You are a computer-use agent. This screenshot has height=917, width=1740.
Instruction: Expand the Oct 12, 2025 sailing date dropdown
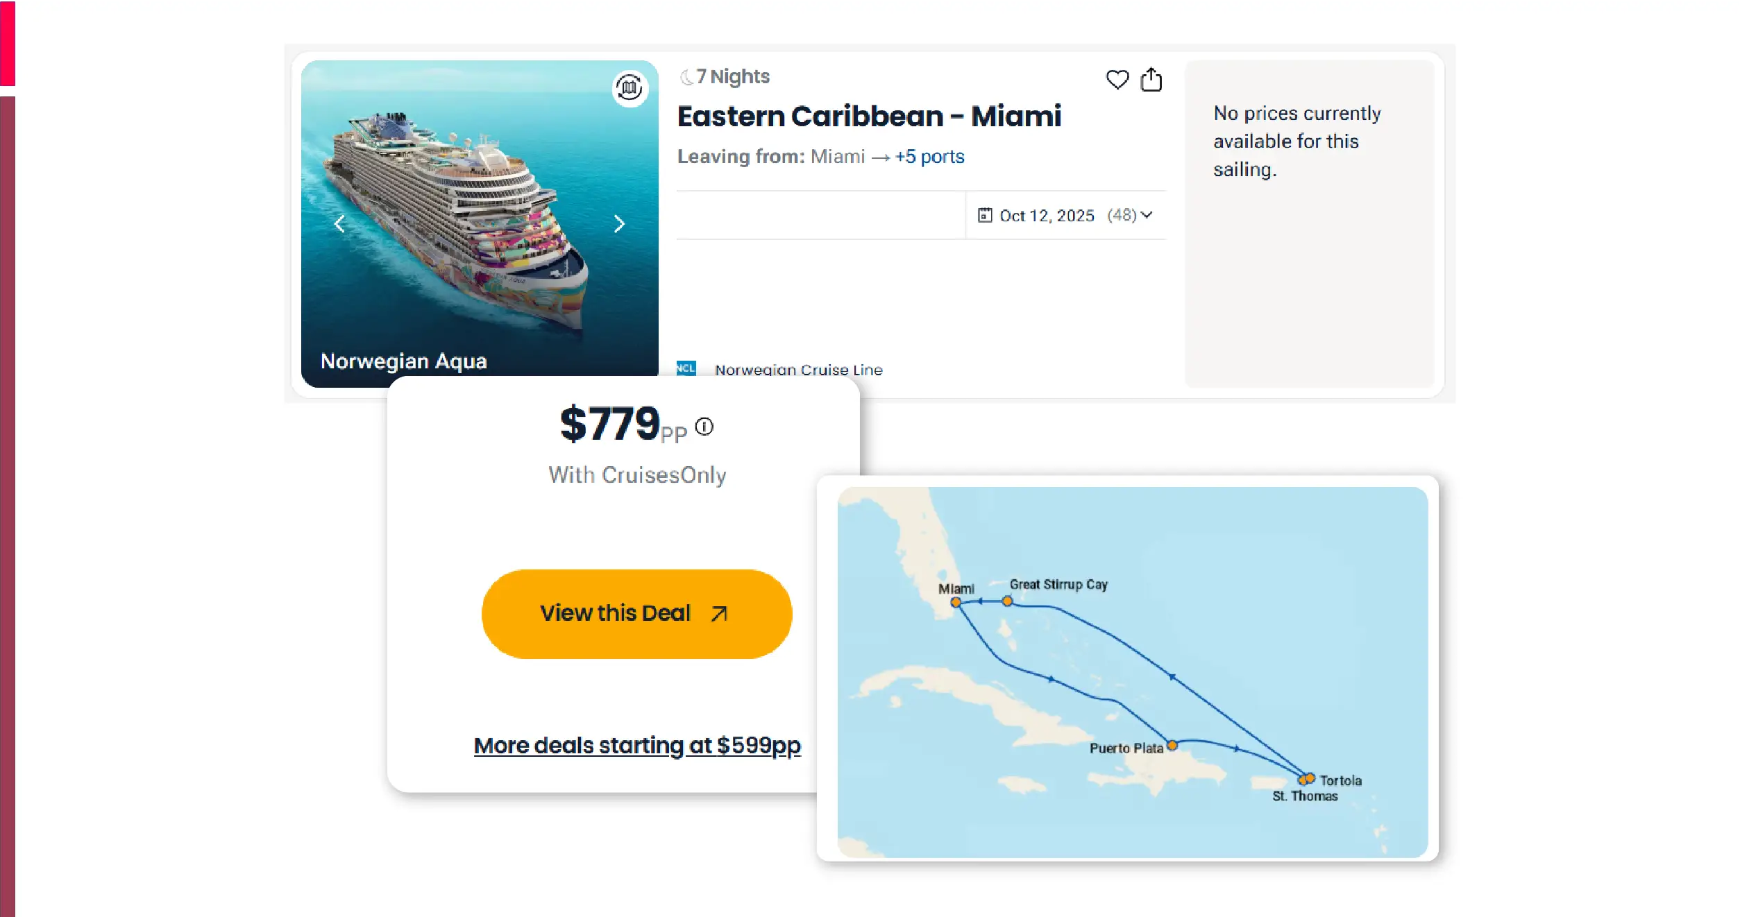coord(1147,215)
